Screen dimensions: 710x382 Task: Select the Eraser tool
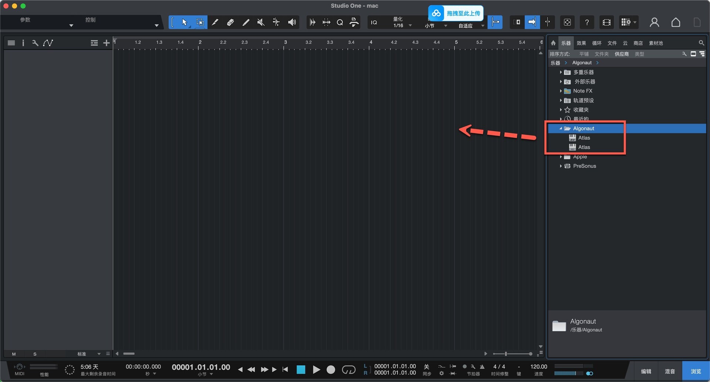[x=230, y=22]
